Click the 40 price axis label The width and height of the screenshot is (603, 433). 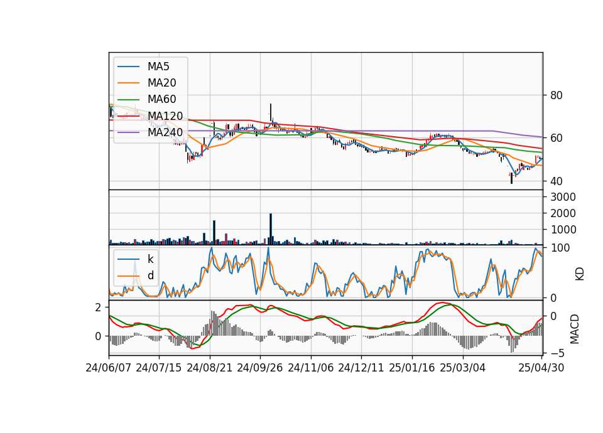(x=557, y=181)
